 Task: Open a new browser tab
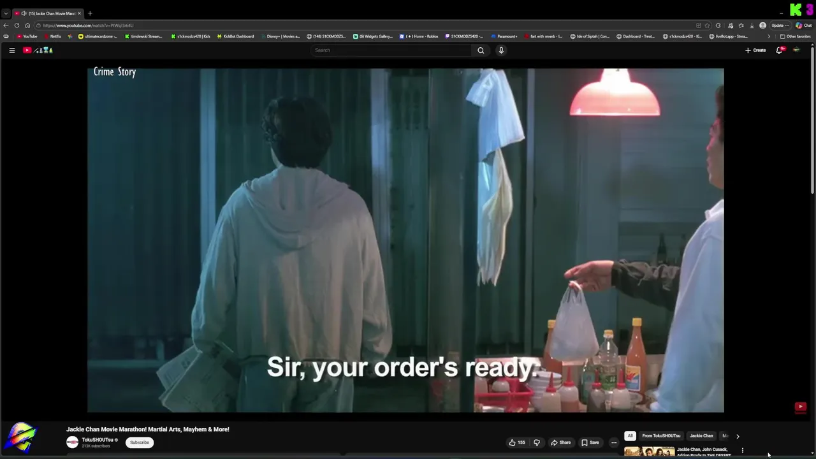(x=90, y=13)
